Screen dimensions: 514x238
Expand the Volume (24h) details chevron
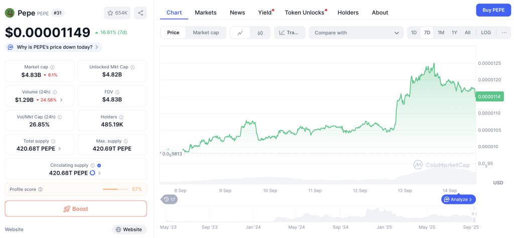tap(61, 99)
